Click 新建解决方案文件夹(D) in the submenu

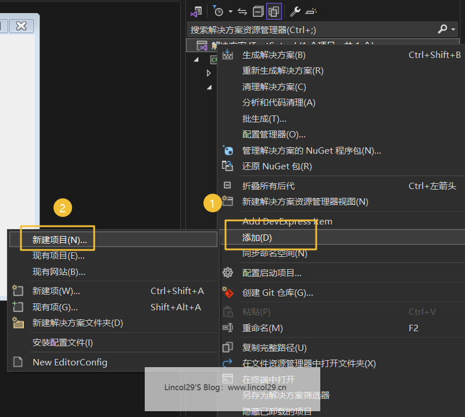click(x=77, y=322)
